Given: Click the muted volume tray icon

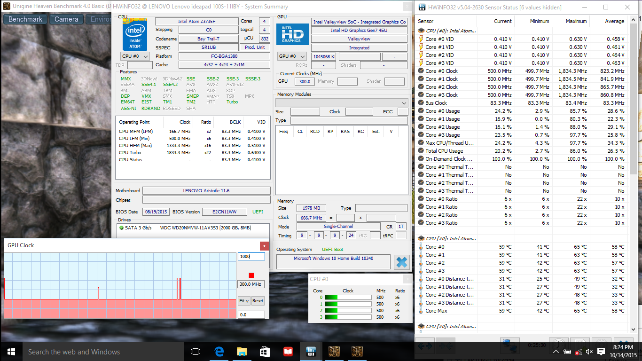Looking at the screenshot, I should tap(589, 352).
